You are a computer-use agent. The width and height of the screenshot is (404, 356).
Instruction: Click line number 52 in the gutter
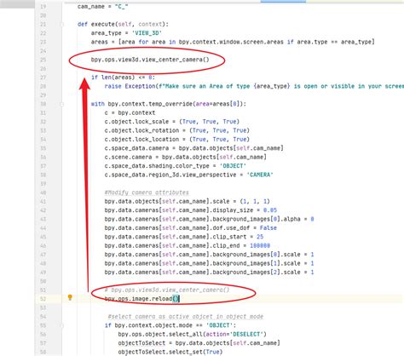(x=43, y=299)
